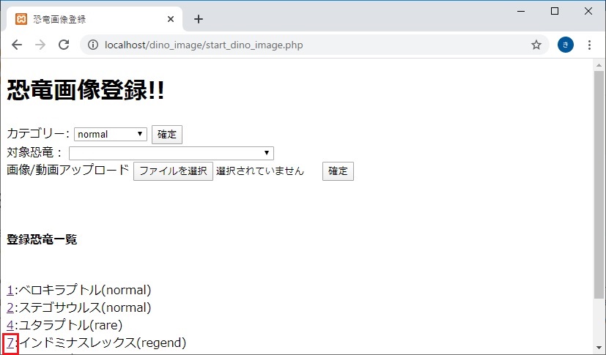Open link 7 for インドミナスレックス
This screenshot has width=606, height=355.
point(10,343)
